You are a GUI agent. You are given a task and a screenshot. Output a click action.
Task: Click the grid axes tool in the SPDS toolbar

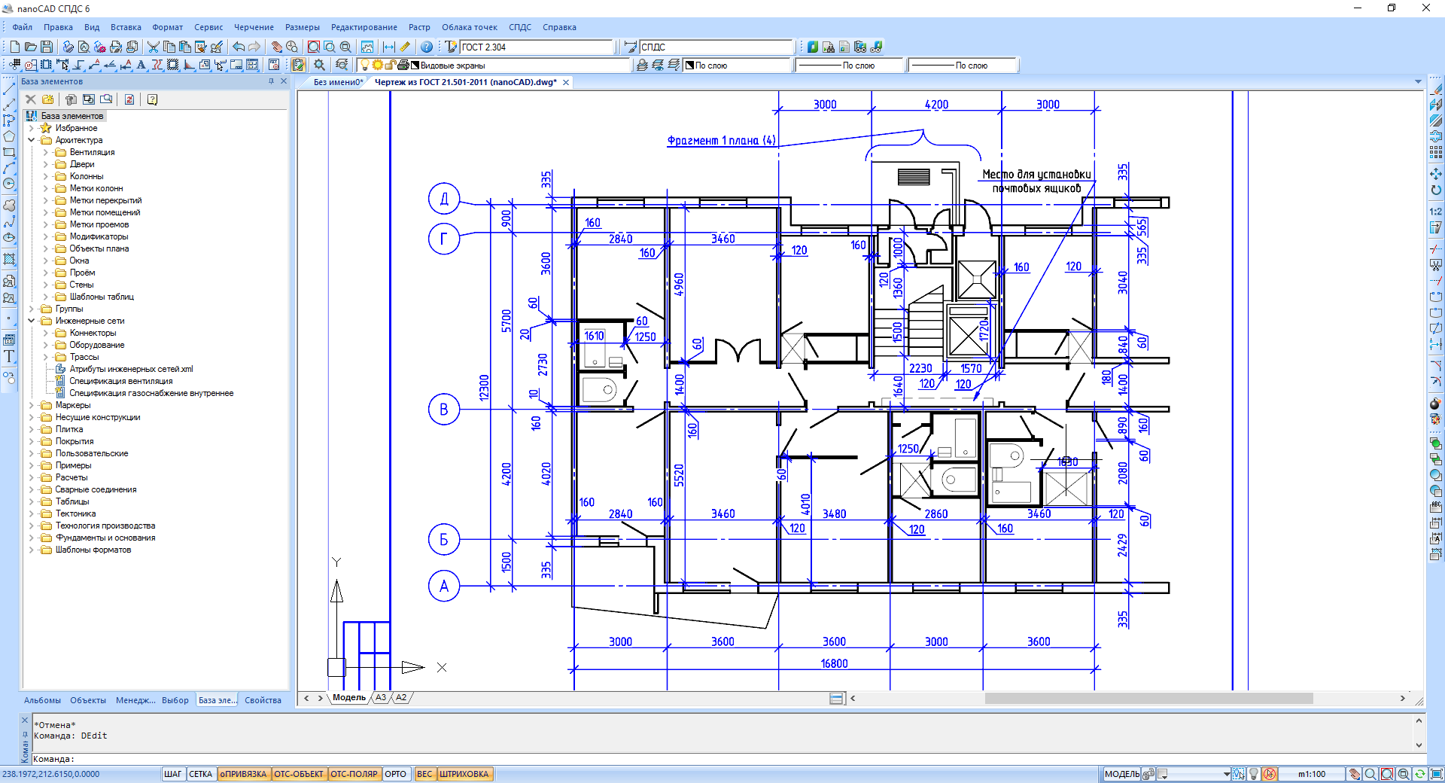tap(14, 66)
